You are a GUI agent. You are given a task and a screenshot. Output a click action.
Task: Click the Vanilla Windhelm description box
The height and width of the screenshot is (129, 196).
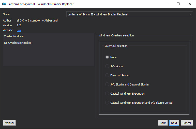(49, 50)
